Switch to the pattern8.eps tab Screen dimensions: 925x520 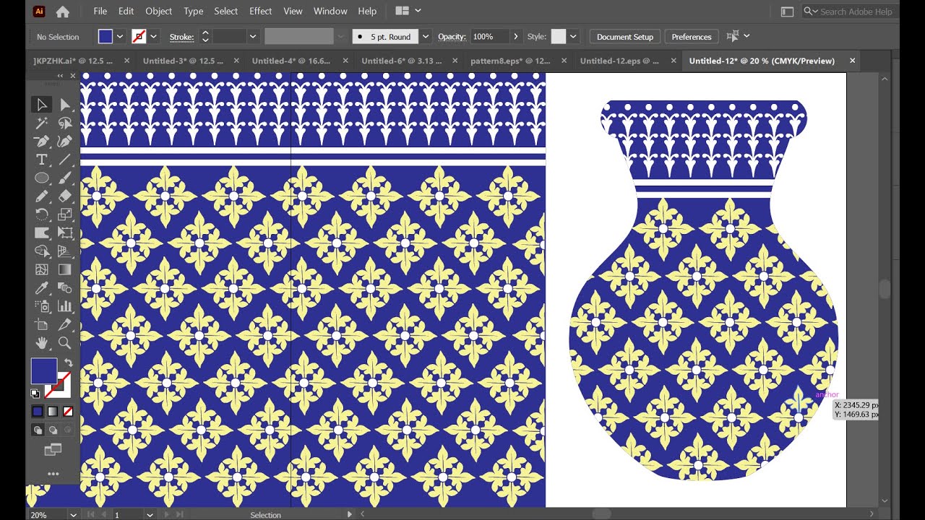(510, 61)
